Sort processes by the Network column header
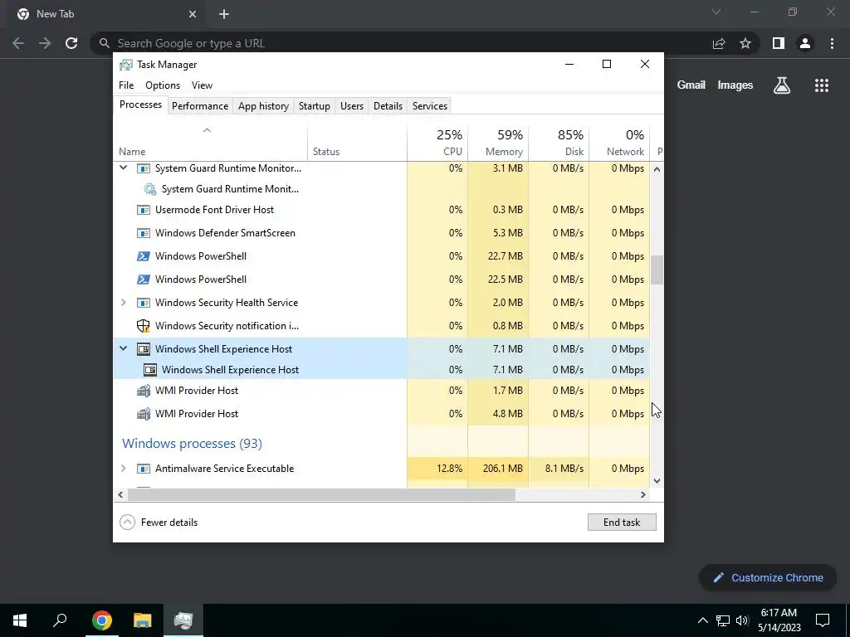This screenshot has width=850, height=637. click(x=619, y=143)
